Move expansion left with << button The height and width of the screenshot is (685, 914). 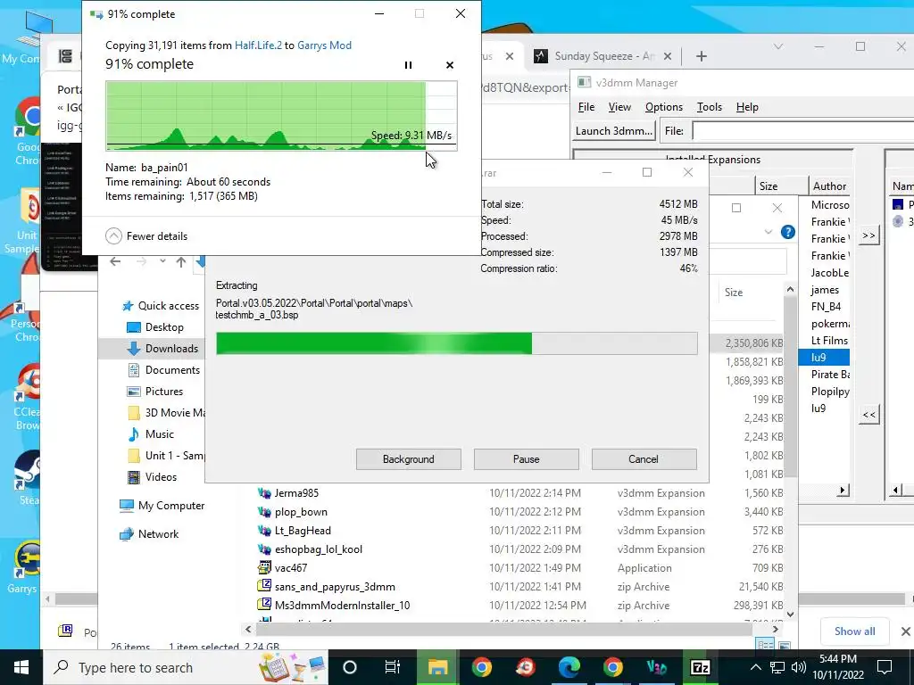[868, 415]
